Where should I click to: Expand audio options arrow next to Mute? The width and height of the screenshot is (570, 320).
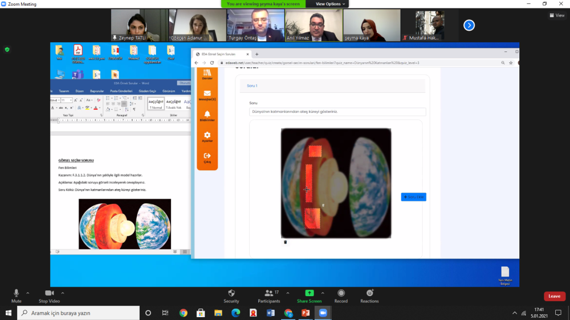pos(27,293)
